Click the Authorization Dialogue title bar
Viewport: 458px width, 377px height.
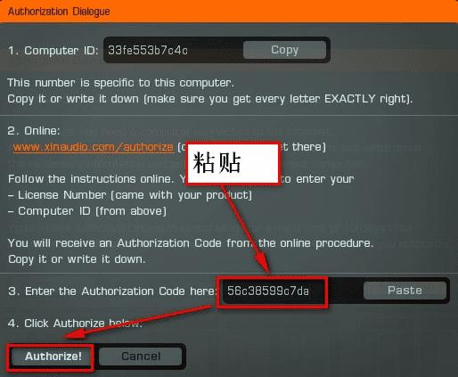pos(229,12)
